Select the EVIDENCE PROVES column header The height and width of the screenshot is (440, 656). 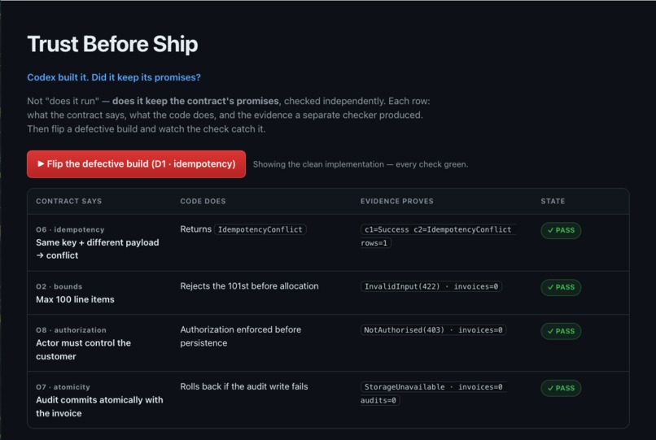click(396, 201)
